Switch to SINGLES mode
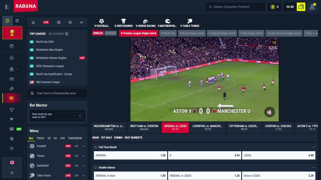Image resolution: width=321 pixels, height=180 pixels. 98,33
